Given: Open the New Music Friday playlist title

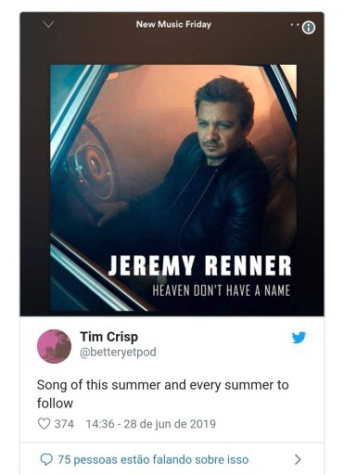Looking at the screenshot, I should [x=173, y=24].
